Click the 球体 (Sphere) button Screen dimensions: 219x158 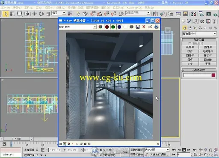(x=190, y=51)
